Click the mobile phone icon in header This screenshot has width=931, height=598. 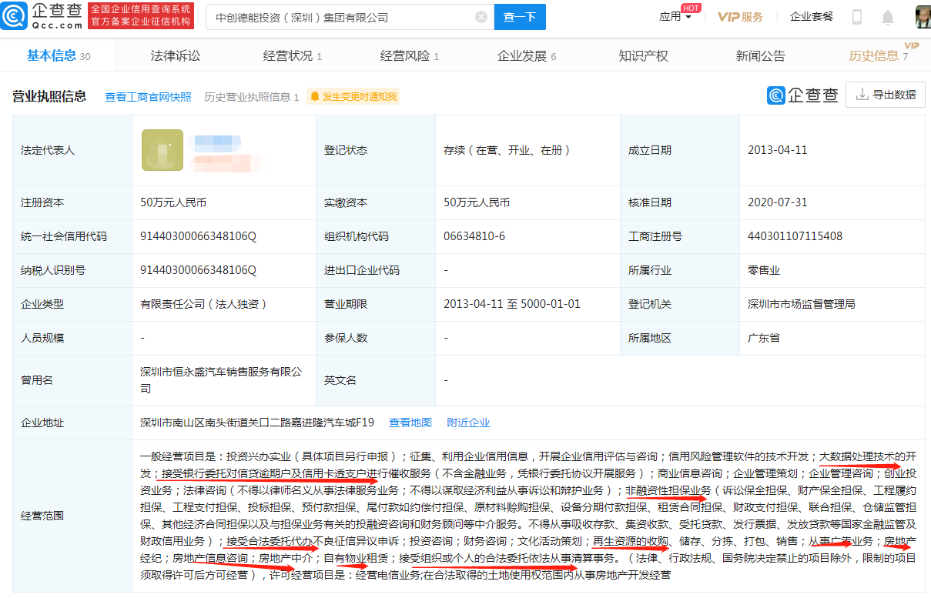coord(857,17)
